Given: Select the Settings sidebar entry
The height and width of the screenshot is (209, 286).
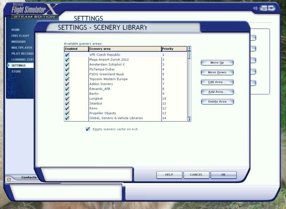Looking at the screenshot, I should (x=21, y=65).
